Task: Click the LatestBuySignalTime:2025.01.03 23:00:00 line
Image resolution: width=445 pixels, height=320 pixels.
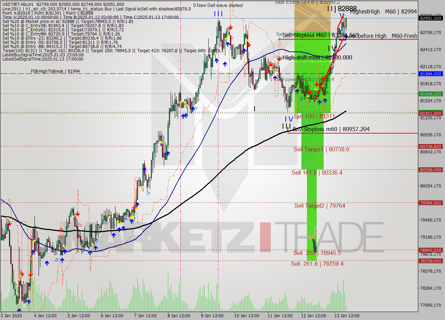Action: click(43, 55)
